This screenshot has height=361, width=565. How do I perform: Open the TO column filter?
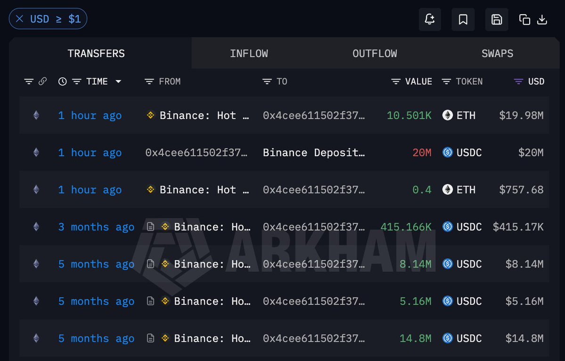tap(267, 82)
